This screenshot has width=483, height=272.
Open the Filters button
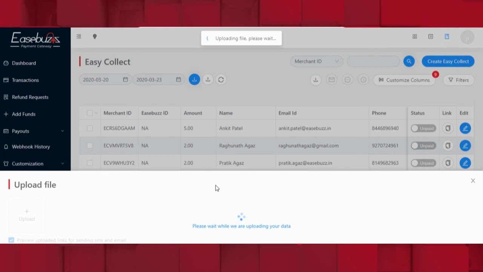pyautogui.click(x=458, y=80)
